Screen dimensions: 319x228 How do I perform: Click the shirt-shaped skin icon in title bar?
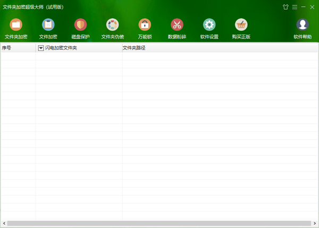click(x=286, y=7)
